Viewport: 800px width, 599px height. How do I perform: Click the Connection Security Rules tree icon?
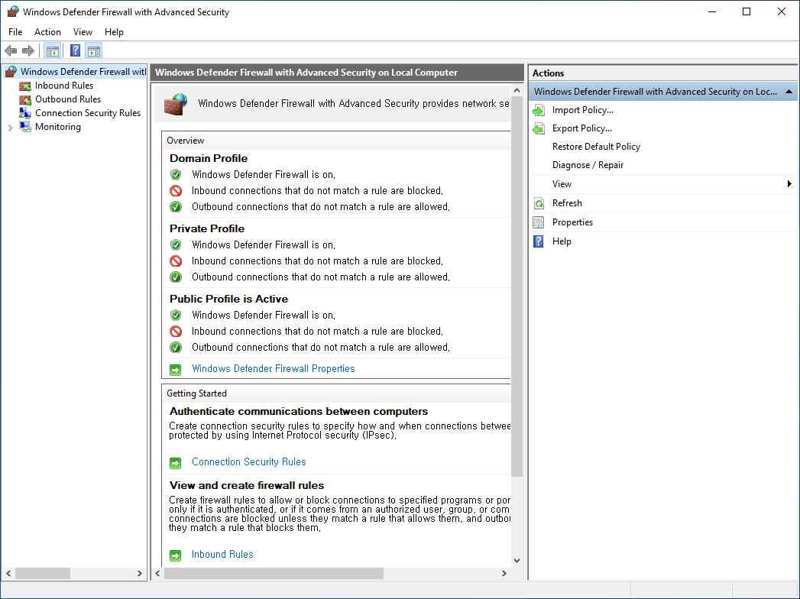(x=25, y=113)
